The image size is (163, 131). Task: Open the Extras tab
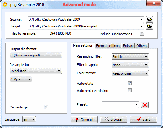(128, 46)
